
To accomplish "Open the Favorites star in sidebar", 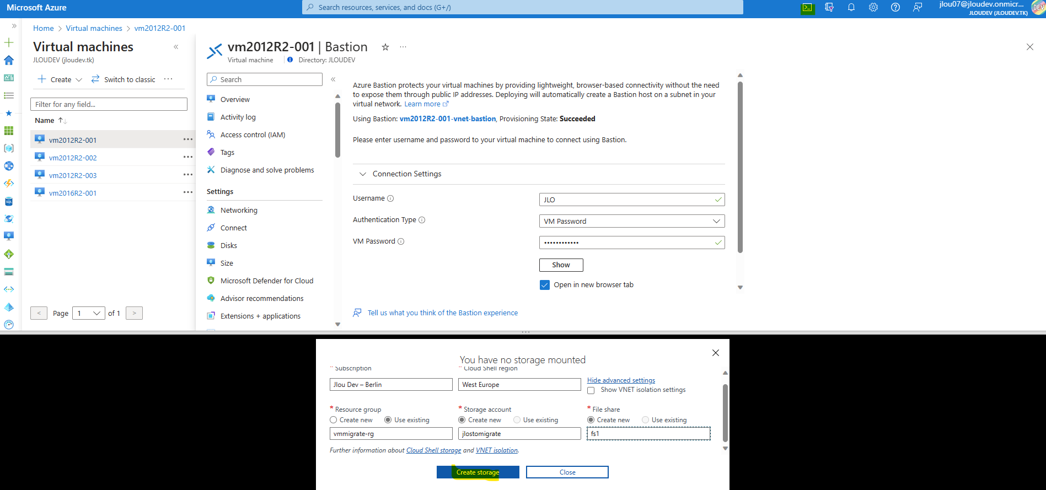I will (9, 113).
